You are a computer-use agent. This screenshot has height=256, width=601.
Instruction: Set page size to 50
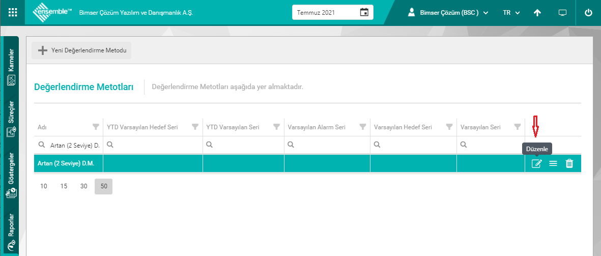pos(103,186)
